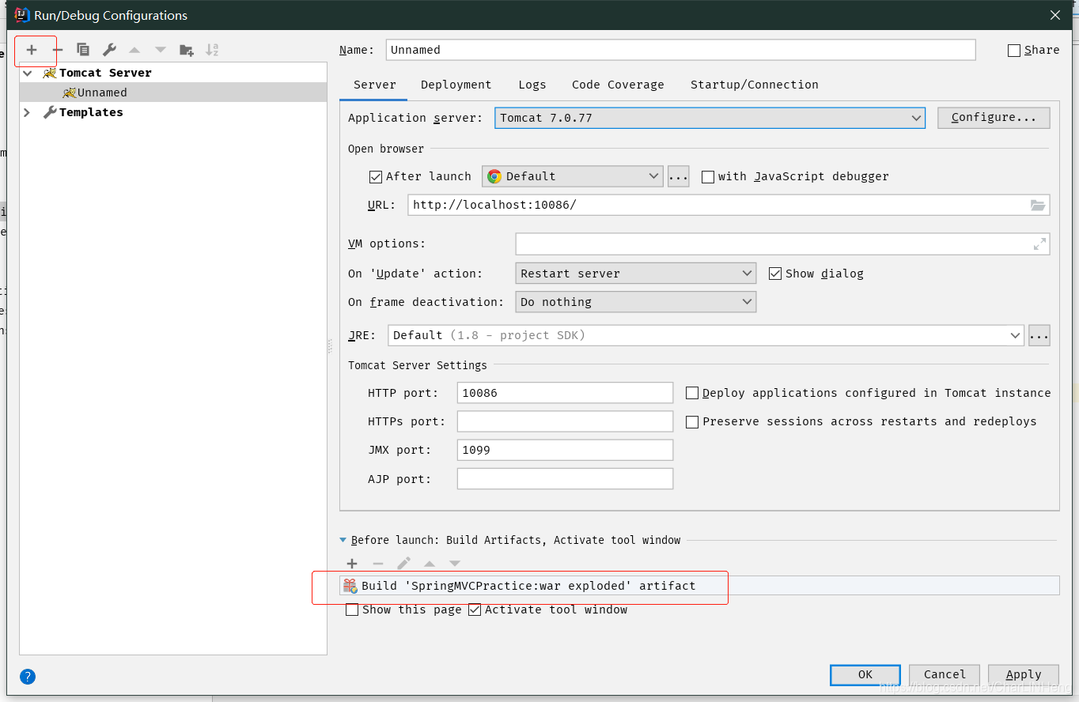Sort configurations alphabetically
Screen dimensions: 1079x702
[x=212, y=50]
